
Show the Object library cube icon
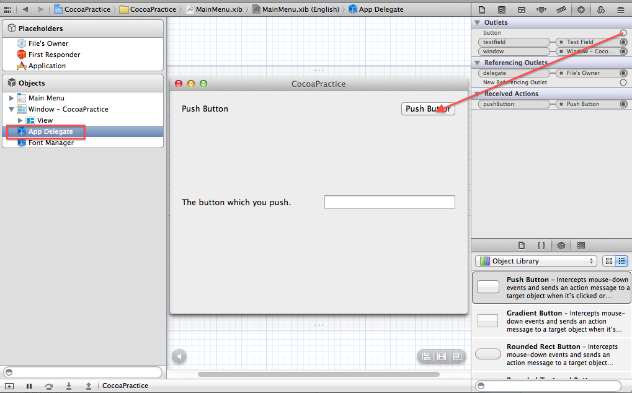(561, 245)
